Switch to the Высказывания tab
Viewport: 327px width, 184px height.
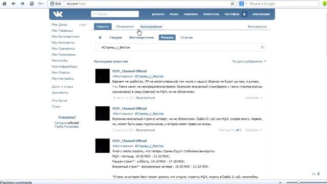[151, 27]
